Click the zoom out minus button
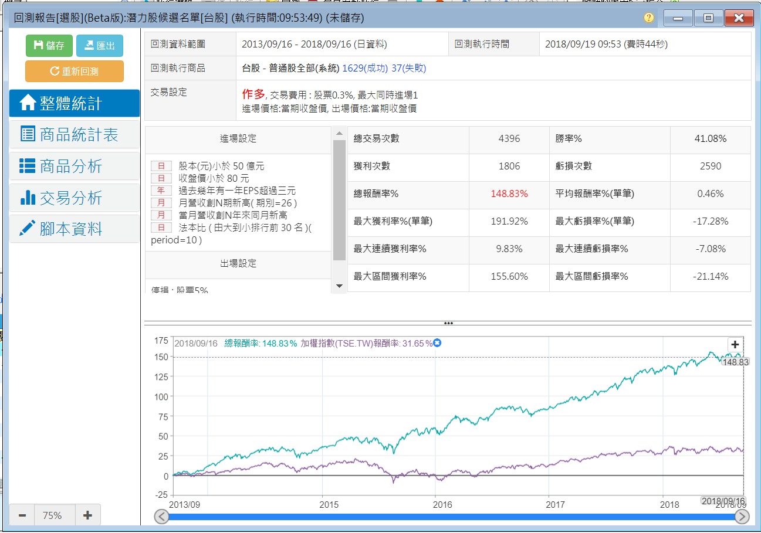Screen dimensions: 761x533 22,515
